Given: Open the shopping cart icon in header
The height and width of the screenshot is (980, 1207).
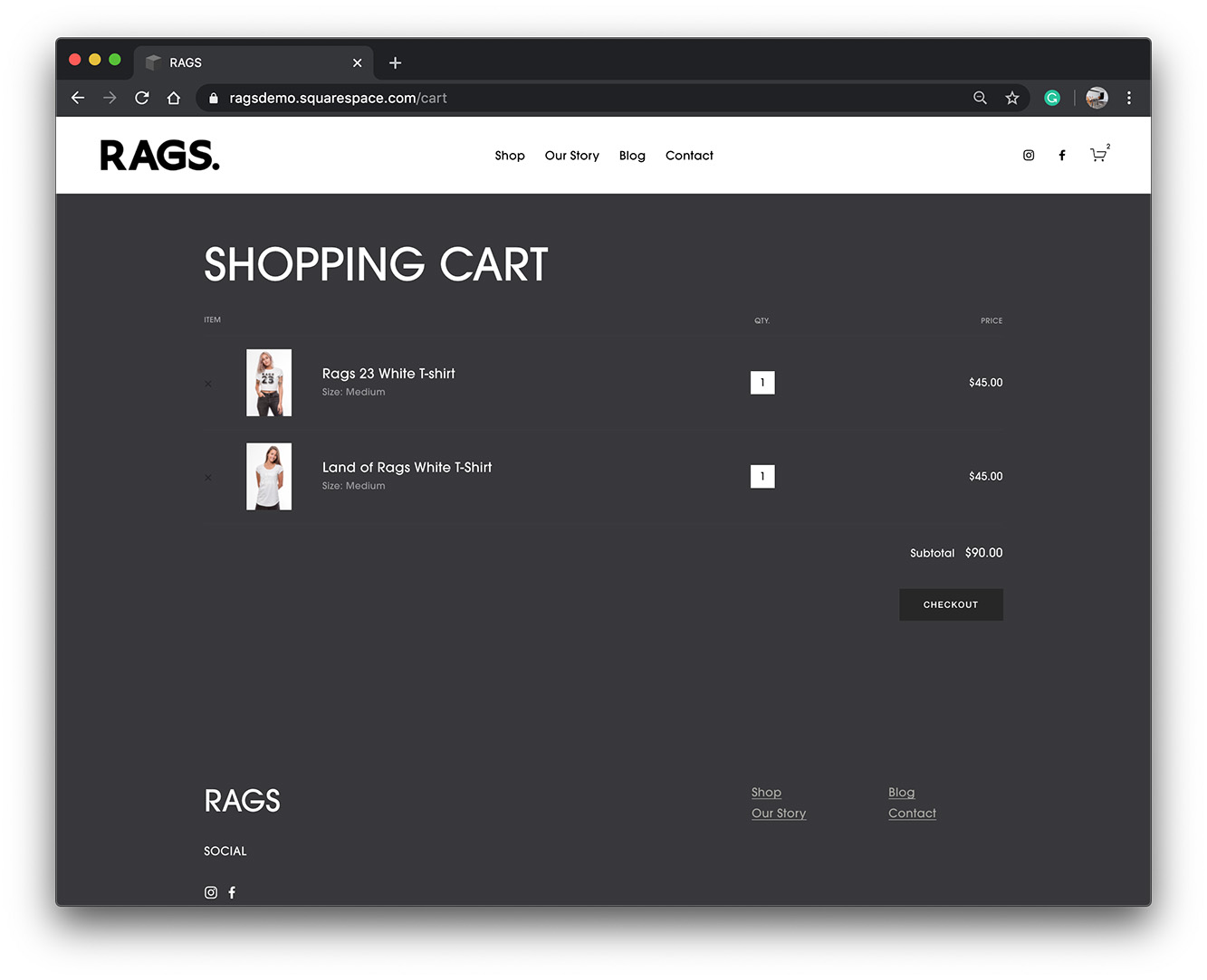Looking at the screenshot, I should coord(1097,156).
